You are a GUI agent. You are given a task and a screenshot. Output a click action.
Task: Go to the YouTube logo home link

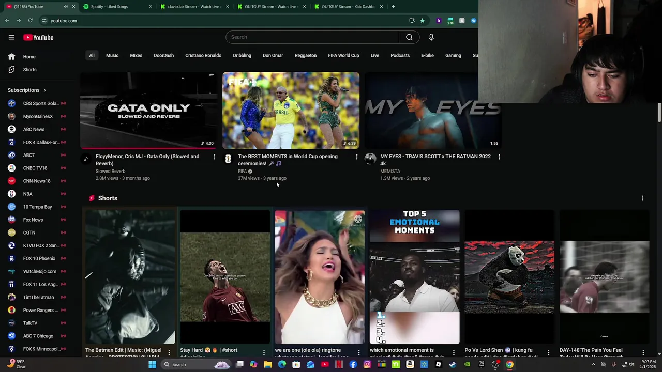[38, 37]
